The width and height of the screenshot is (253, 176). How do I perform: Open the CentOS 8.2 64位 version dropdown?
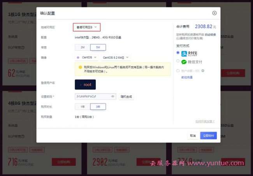(x=116, y=58)
